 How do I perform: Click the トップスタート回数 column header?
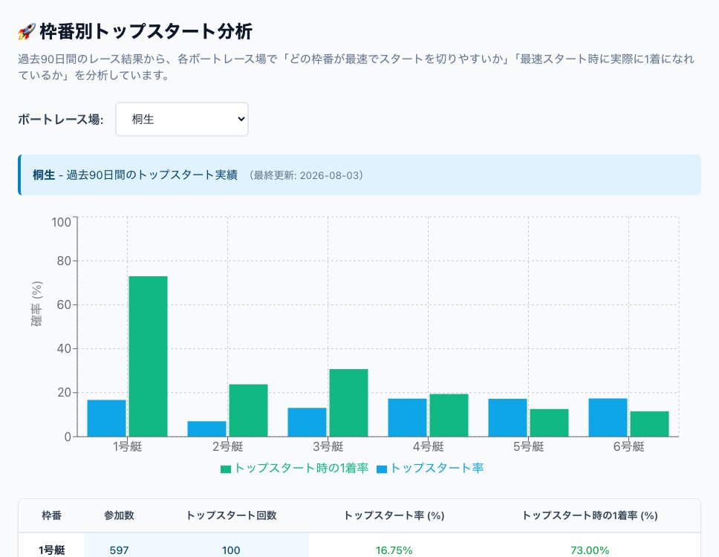pyautogui.click(x=231, y=515)
